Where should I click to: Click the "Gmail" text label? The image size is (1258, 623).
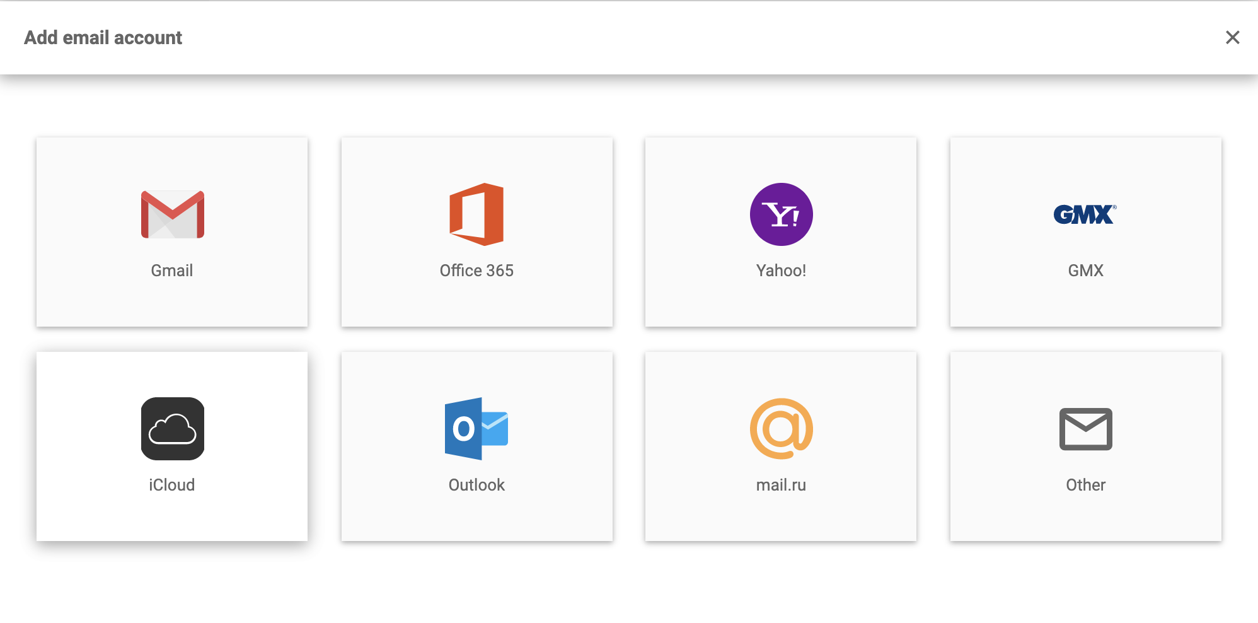pyautogui.click(x=172, y=271)
